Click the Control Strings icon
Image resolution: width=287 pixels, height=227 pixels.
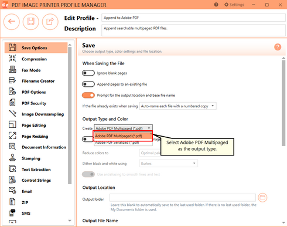tap(12, 180)
